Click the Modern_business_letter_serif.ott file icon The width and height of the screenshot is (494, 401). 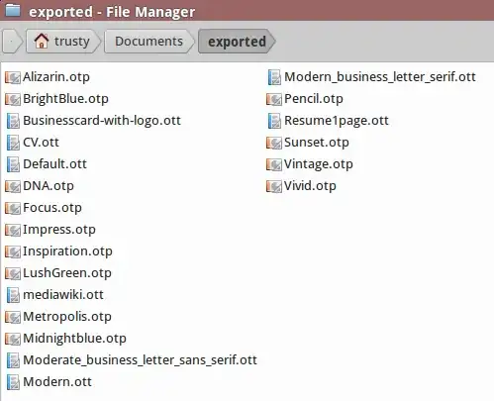pos(274,77)
